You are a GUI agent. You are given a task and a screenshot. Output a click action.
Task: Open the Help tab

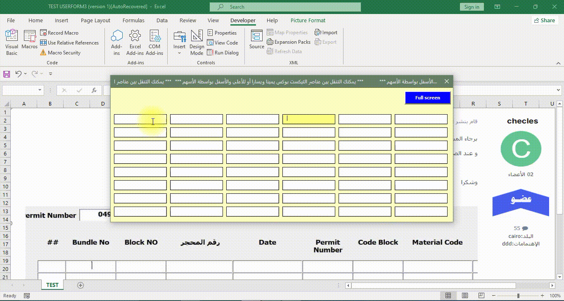click(272, 20)
